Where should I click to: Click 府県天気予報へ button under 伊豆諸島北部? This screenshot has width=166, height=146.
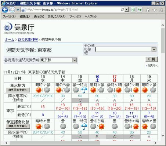click(18, 126)
